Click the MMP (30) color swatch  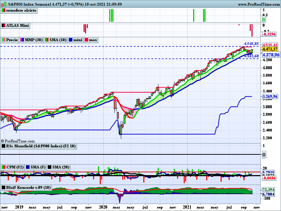point(22,40)
